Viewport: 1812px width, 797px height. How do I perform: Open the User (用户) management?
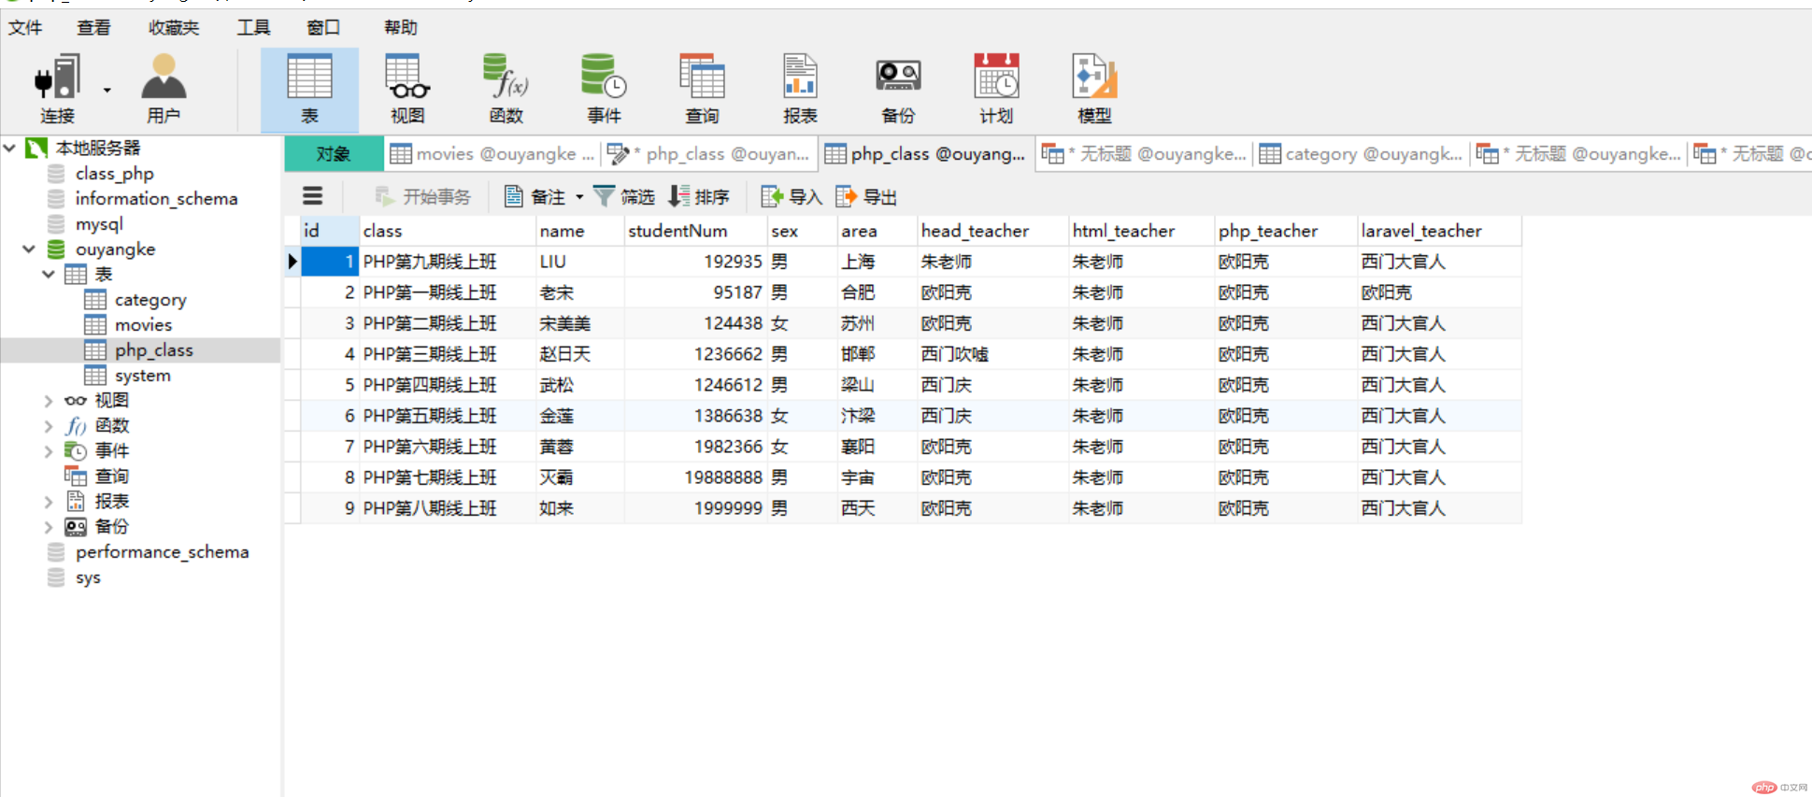pos(164,90)
